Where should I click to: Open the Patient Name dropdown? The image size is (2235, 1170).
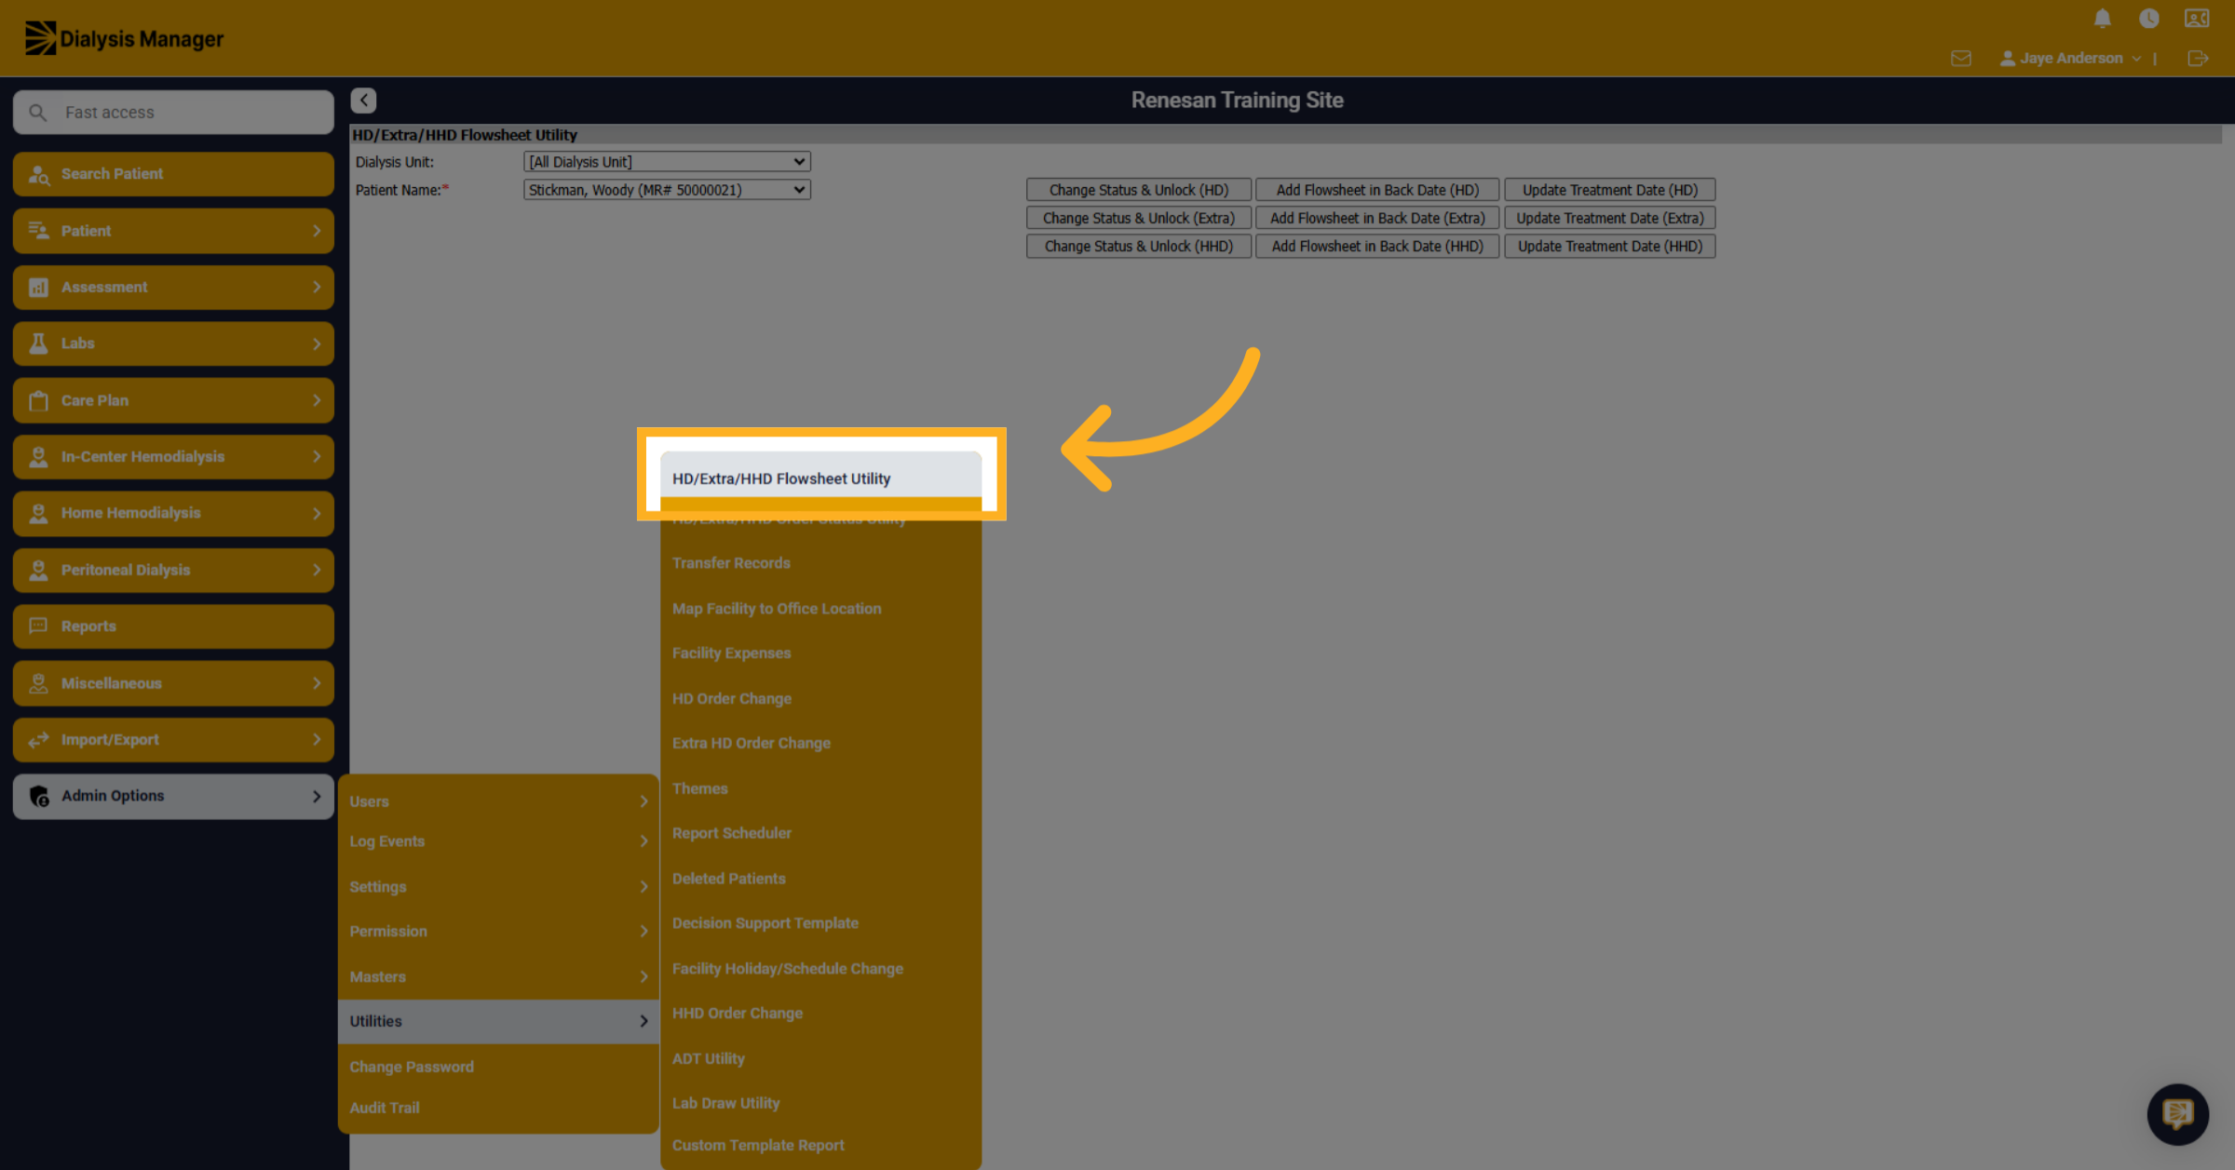[x=667, y=189]
